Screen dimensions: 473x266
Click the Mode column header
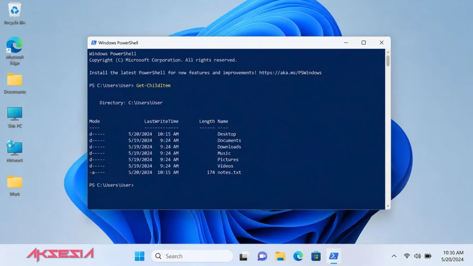[x=94, y=121]
